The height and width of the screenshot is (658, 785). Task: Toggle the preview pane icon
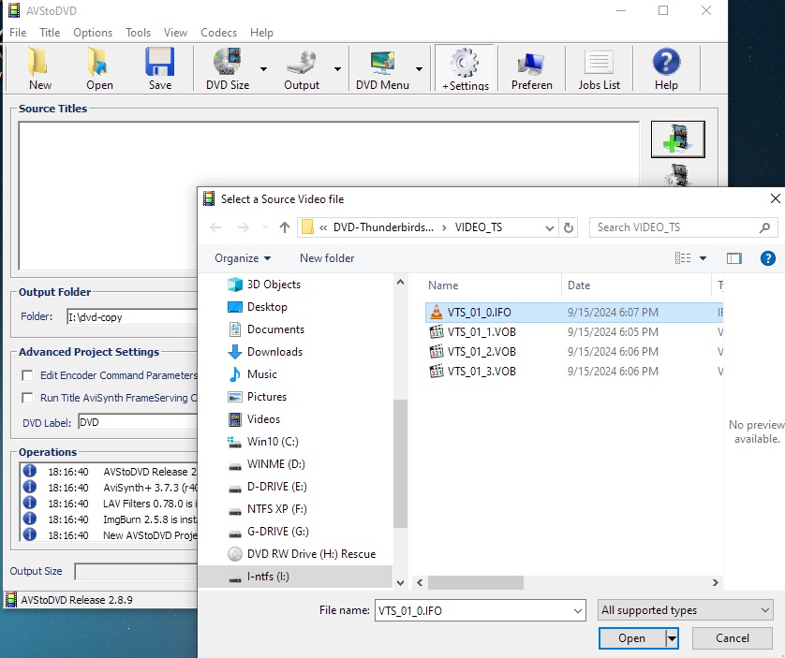pos(733,258)
